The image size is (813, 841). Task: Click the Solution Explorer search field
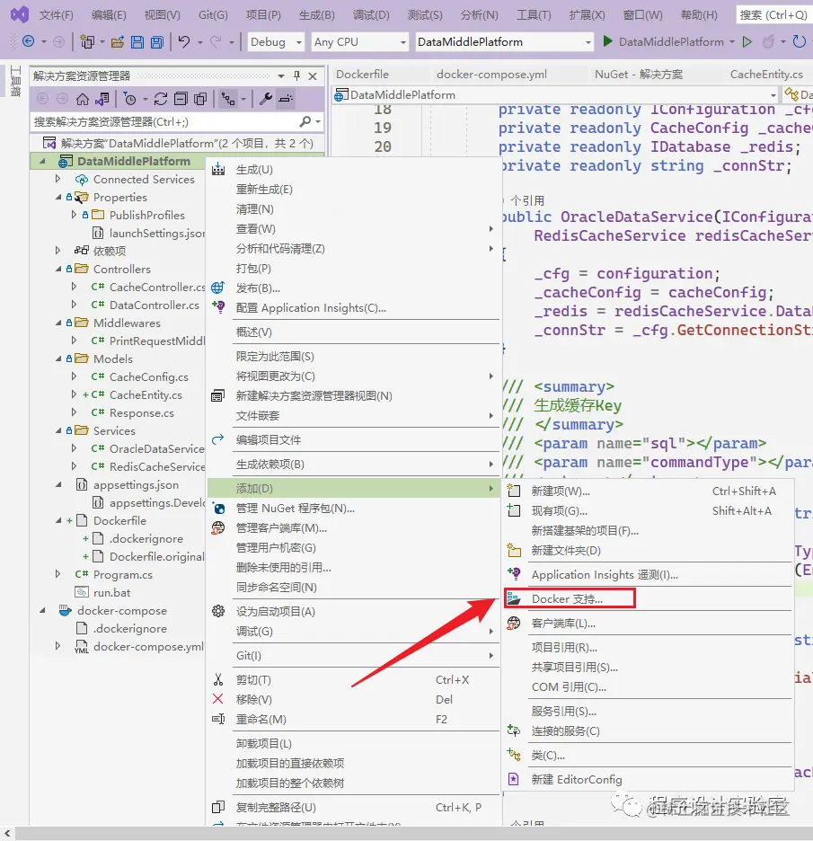(x=164, y=122)
